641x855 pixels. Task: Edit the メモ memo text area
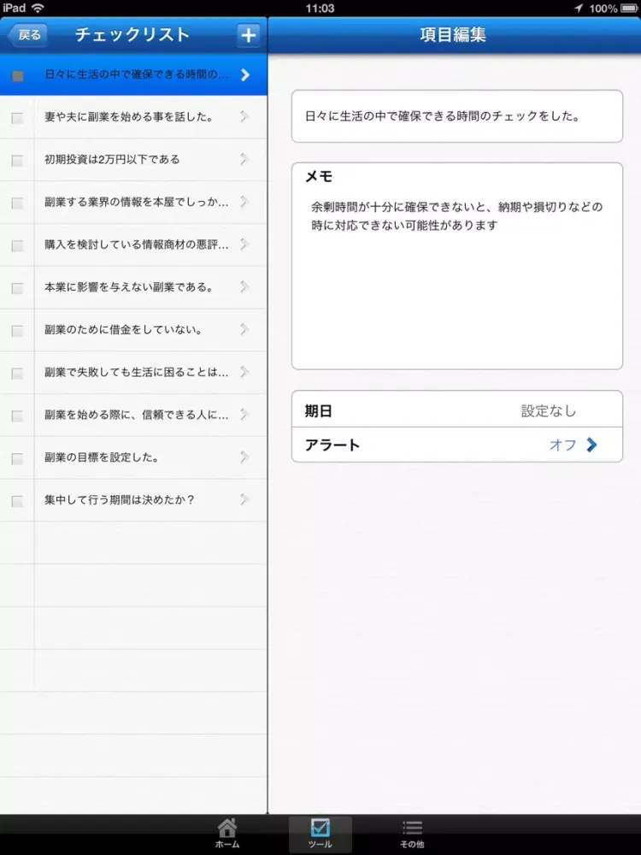coord(456,266)
